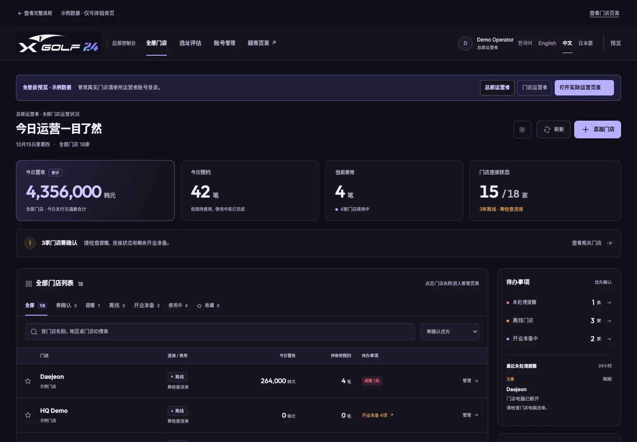Toggle the light/dark theme sun icon
The width and height of the screenshot is (637, 442).
(522, 130)
